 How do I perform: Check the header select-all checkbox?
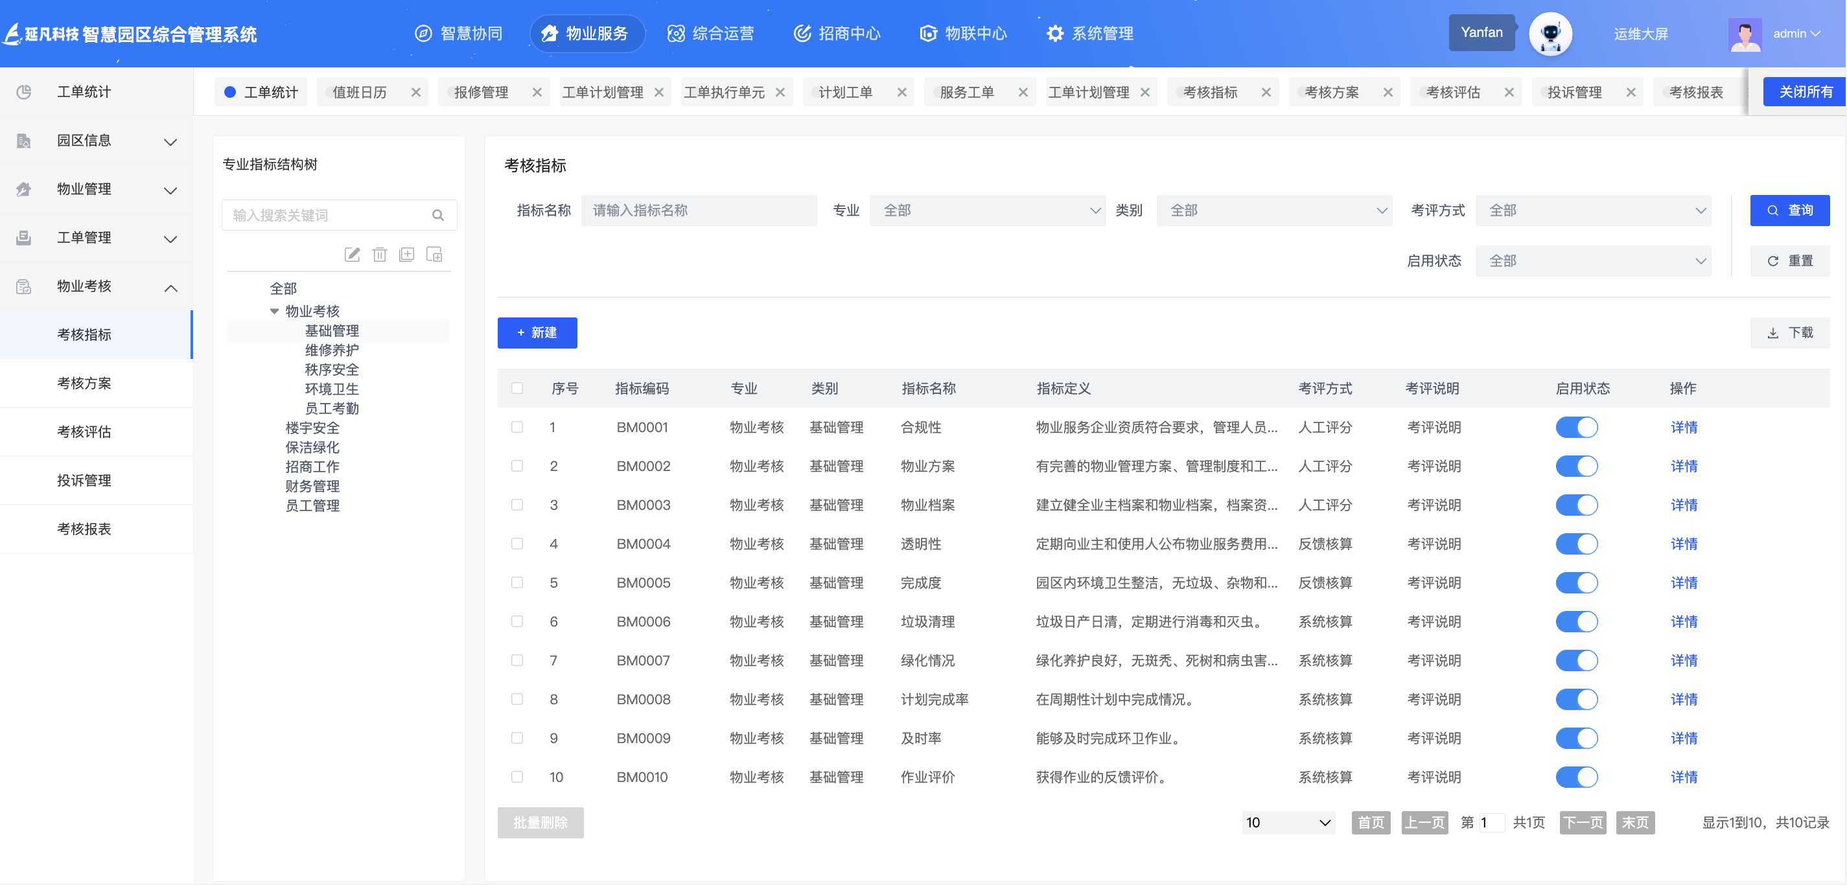click(517, 388)
